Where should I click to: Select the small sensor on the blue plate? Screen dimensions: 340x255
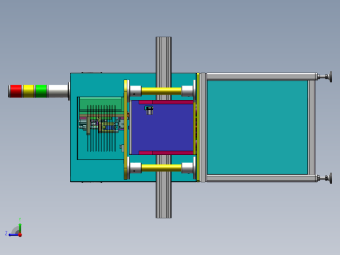pyautogui.click(x=149, y=110)
